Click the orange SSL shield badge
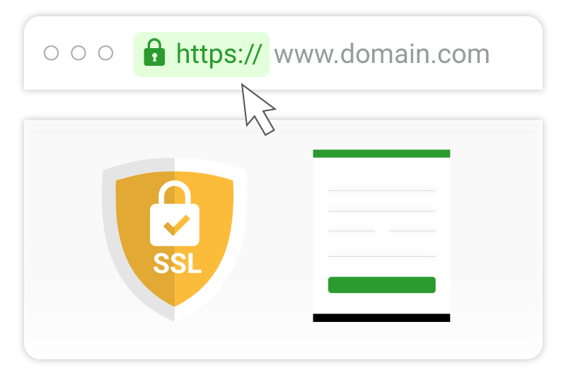This screenshot has width=566, height=375. [174, 238]
